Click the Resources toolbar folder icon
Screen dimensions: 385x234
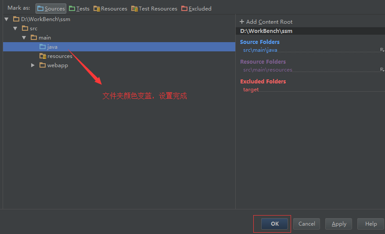click(x=97, y=9)
